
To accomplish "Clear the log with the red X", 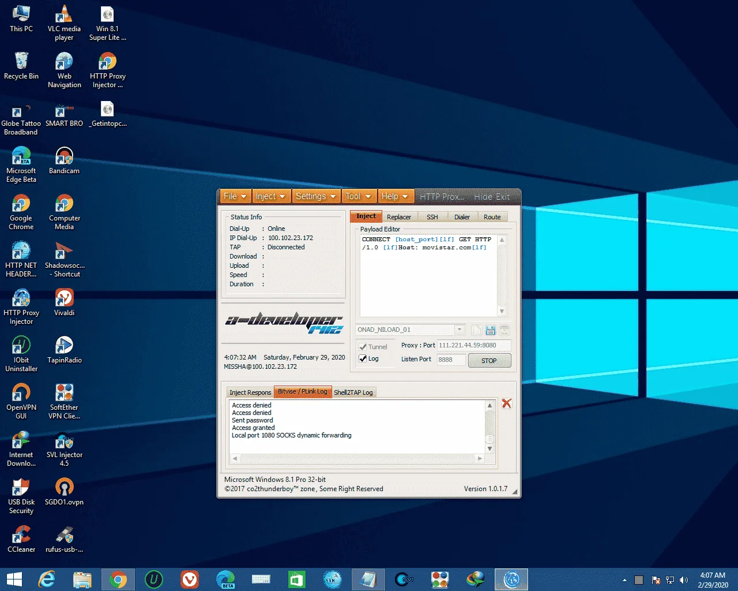I will point(507,403).
